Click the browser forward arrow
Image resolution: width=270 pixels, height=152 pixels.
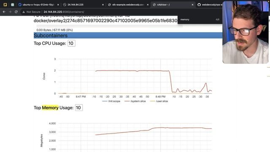[x=10, y=12]
